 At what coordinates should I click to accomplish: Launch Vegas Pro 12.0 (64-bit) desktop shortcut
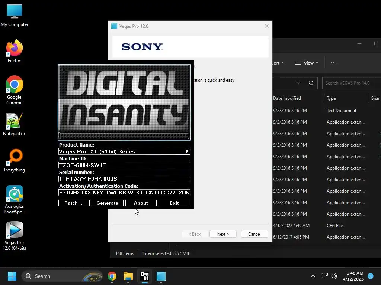(15, 236)
